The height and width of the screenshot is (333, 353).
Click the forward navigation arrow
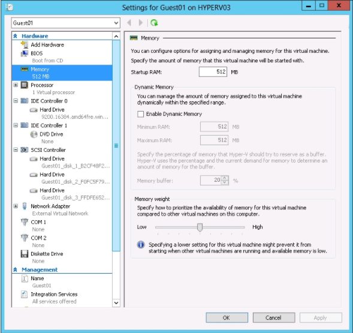140,23
